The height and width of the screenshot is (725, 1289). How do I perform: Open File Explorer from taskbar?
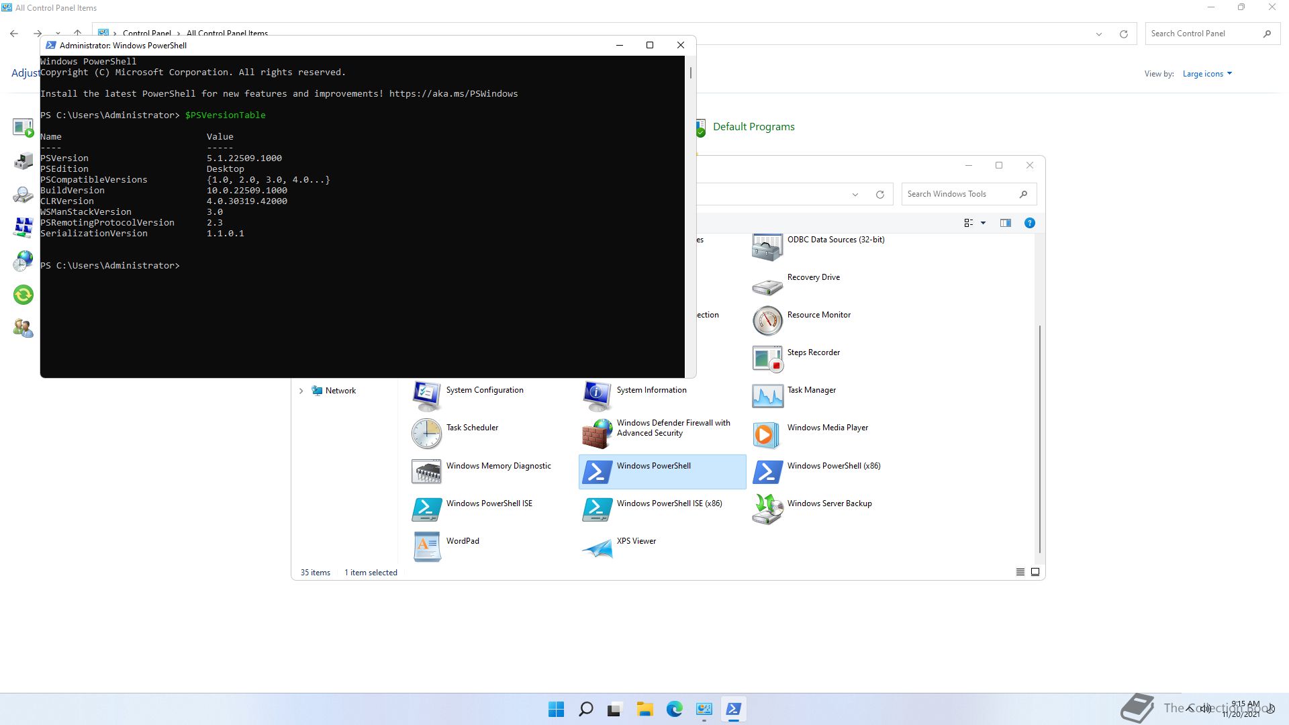pos(644,710)
